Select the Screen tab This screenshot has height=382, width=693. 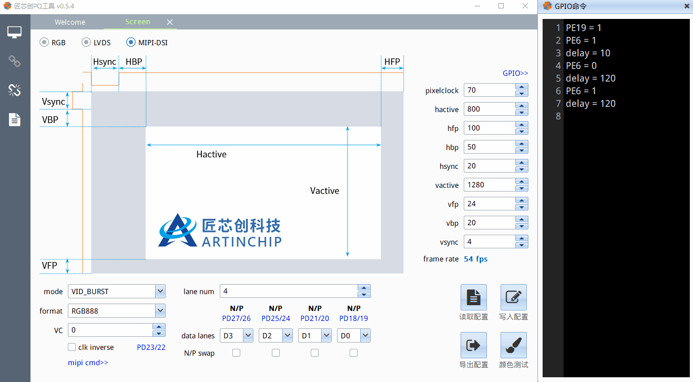click(138, 22)
